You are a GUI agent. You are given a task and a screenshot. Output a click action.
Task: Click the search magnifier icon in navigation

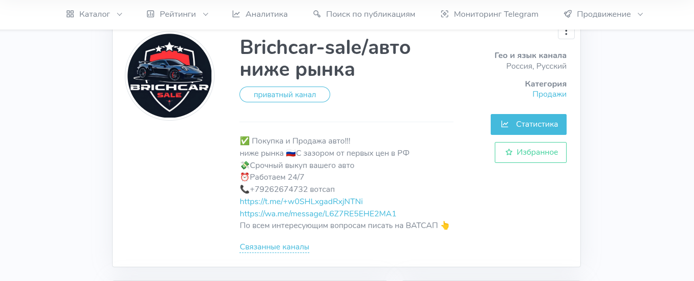[x=317, y=14]
